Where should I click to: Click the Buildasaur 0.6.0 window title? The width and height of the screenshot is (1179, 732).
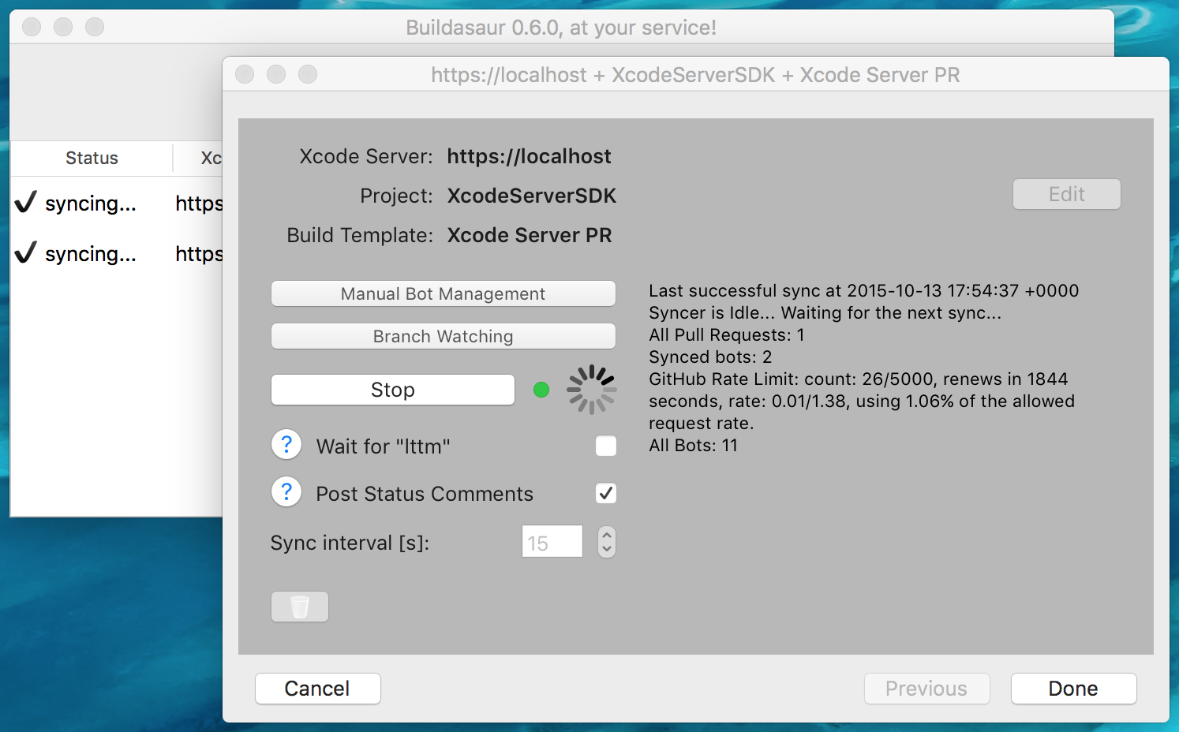[x=561, y=28]
